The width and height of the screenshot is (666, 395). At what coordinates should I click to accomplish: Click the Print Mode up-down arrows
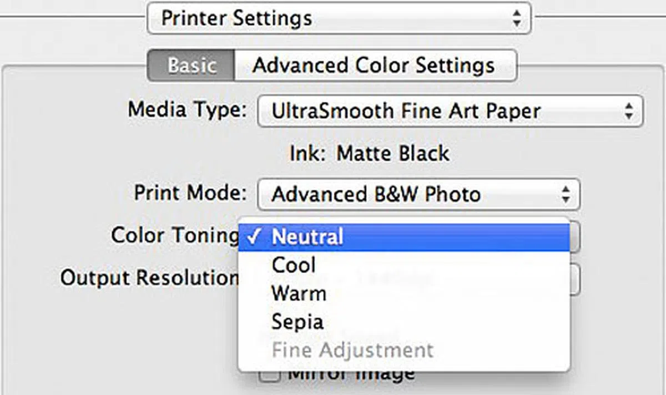(565, 194)
